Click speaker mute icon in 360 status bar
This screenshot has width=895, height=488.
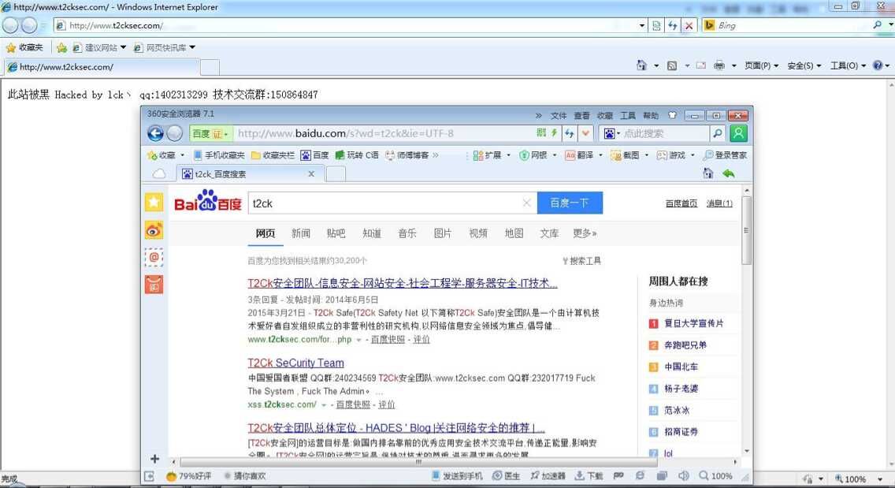coord(683,475)
